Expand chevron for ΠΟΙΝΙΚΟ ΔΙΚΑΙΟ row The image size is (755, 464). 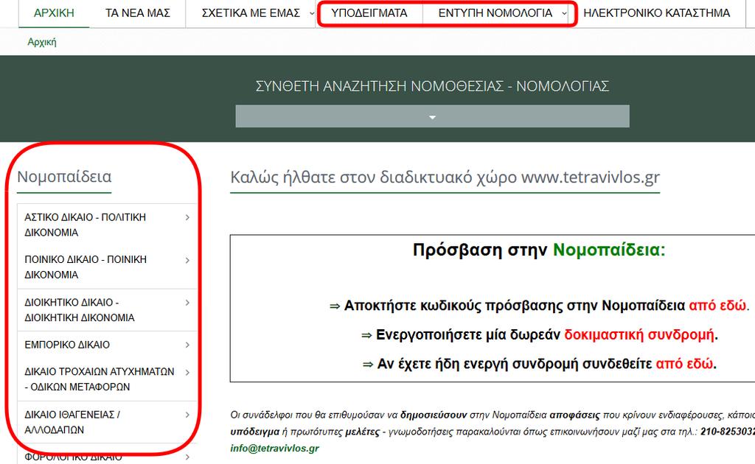tap(187, 260)
